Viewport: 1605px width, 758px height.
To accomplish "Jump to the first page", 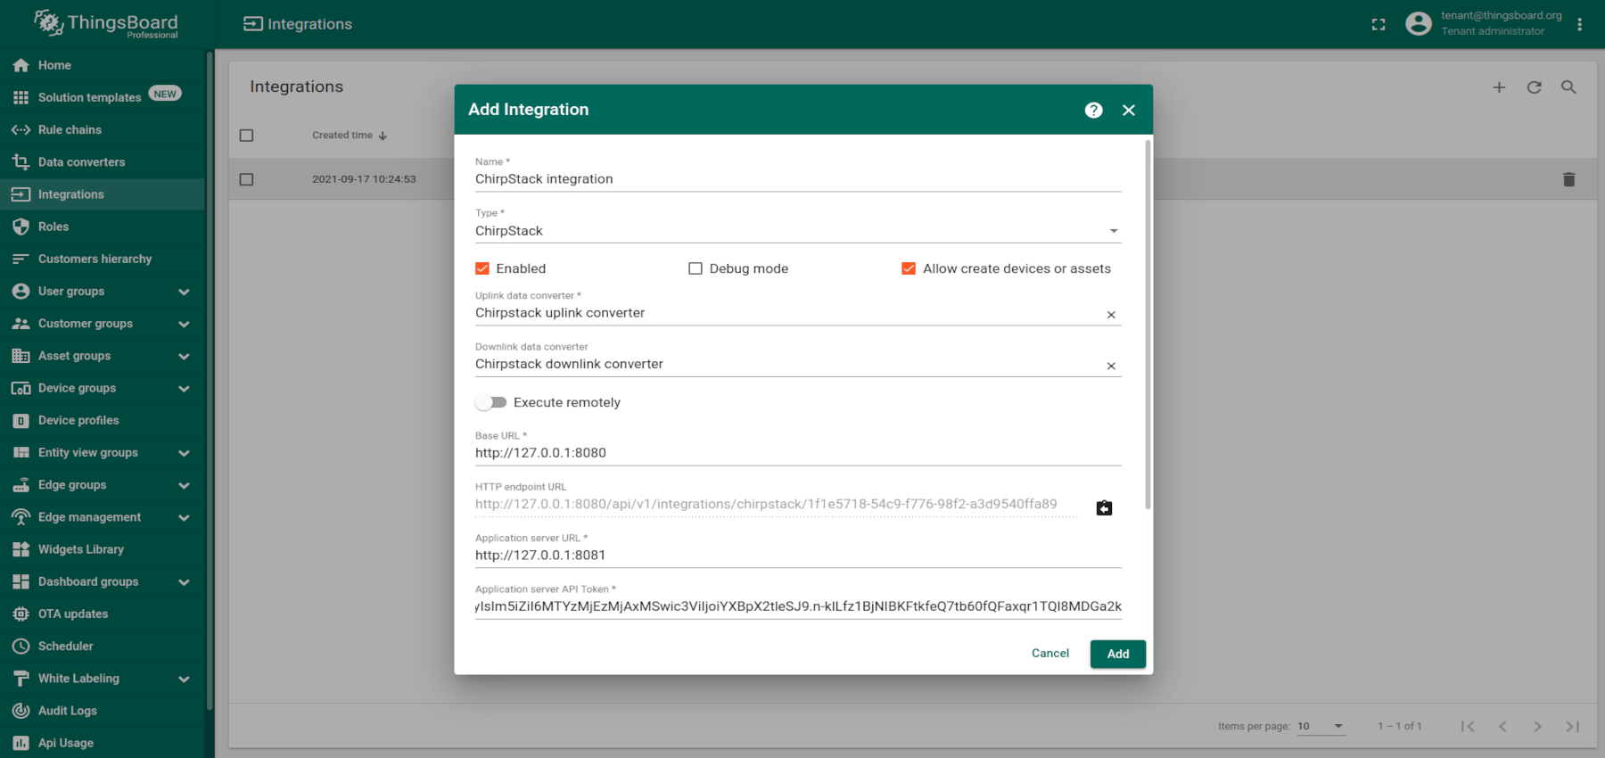I will pyautogui.click(x=1468, y=726).
